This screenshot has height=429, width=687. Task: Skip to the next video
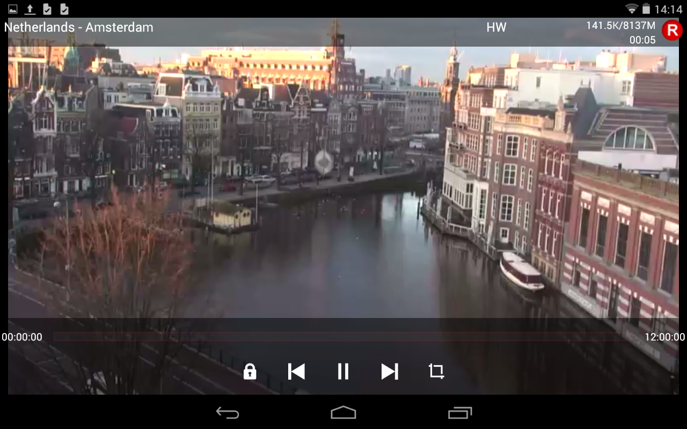390,371
